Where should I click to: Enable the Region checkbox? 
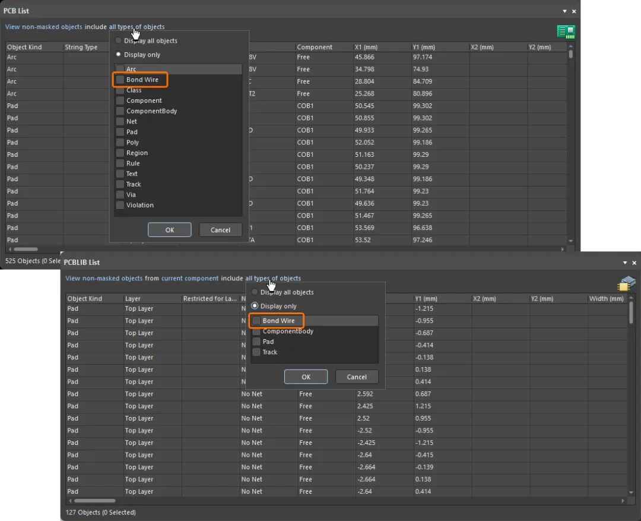pos(120,153)
